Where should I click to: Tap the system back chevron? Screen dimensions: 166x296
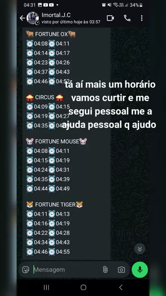(x=121, y=287)
